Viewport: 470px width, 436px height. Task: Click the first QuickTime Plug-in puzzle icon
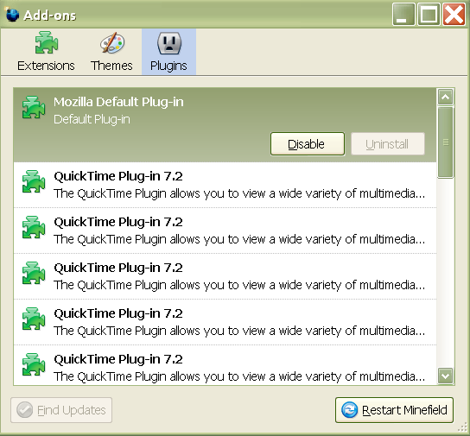pyautogui.click(x=34, y=181)
